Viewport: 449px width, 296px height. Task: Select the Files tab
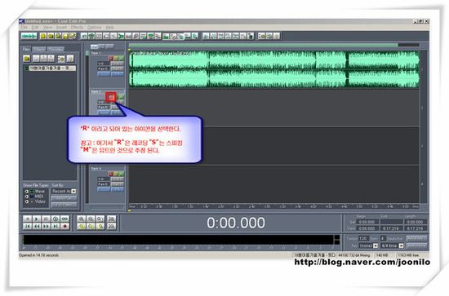26,49
